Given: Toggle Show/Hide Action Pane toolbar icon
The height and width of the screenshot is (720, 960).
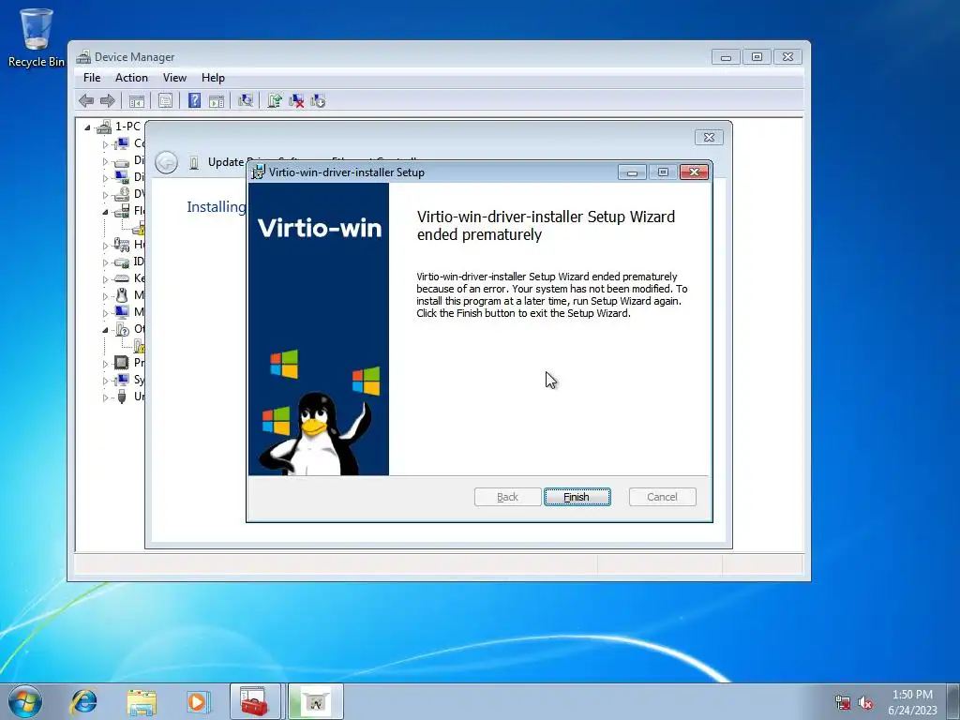Looking at the screenshot, I should 217,100.
